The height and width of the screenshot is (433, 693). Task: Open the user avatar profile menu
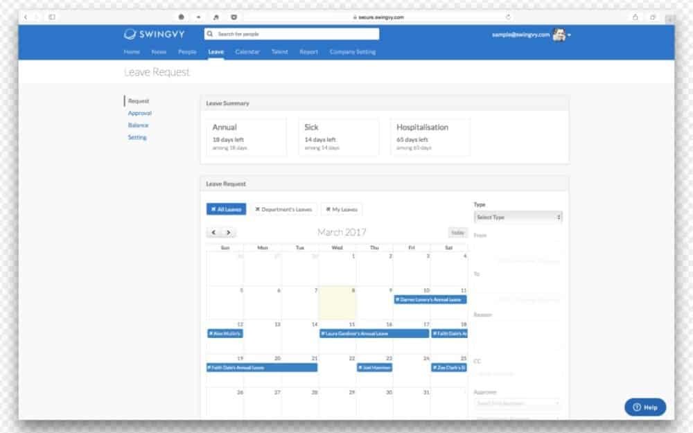pyautogui.click(x=559, y=35)
